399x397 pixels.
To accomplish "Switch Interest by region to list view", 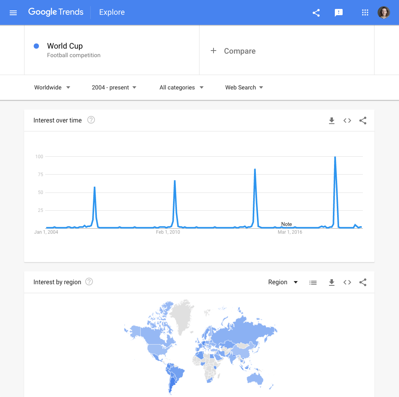I will pyautogui.click(x=313, y=282).
